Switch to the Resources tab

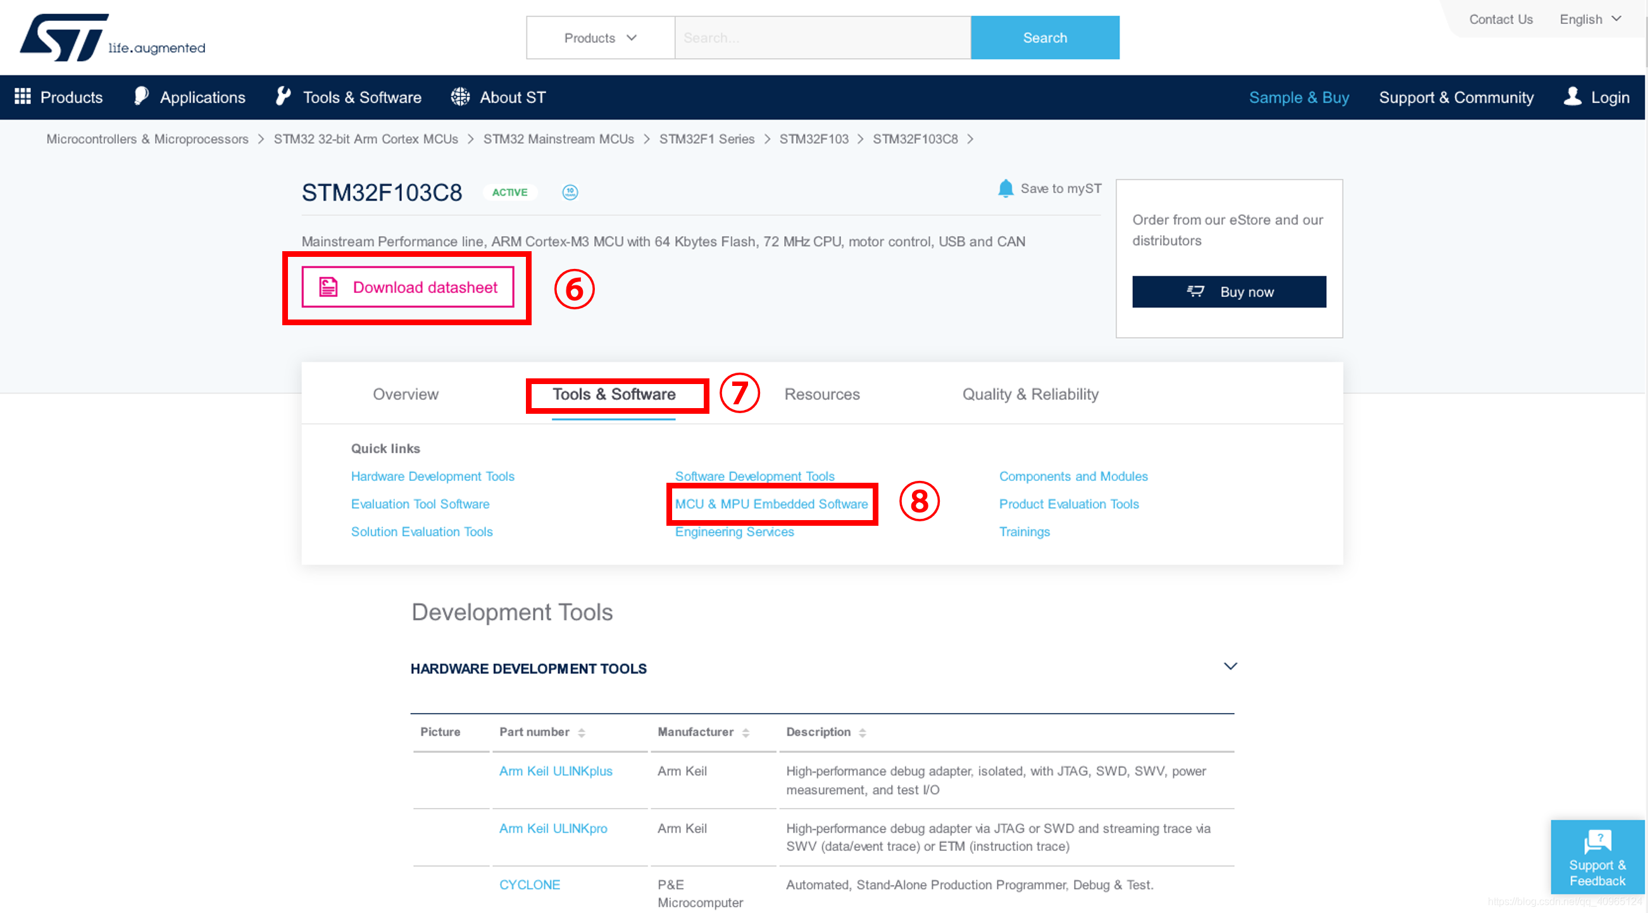tap(821, 394)
